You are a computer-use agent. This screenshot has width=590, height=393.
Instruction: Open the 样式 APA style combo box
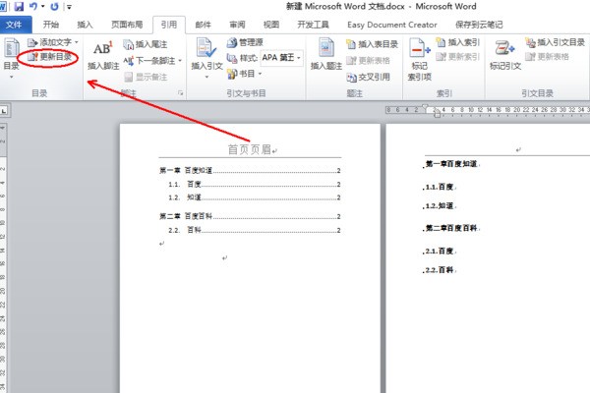tap(282, 58)
